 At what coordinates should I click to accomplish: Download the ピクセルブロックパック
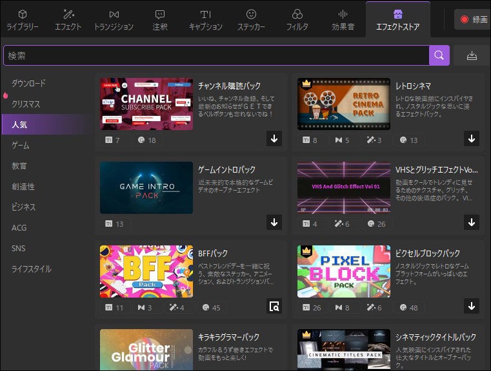[472, 307]
